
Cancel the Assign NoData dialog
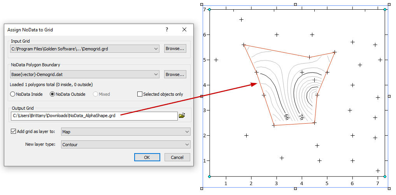click(x=177, y=157)
